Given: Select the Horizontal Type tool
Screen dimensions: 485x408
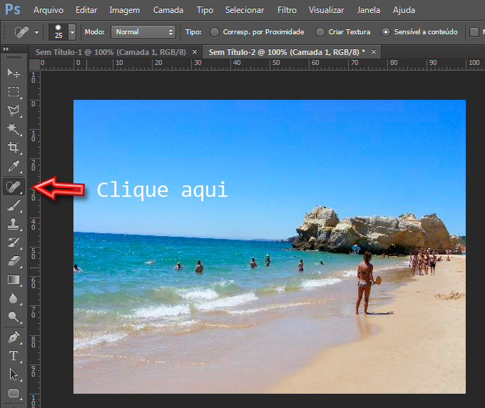Looking at the screenshot, I should (x=14, y=356).
